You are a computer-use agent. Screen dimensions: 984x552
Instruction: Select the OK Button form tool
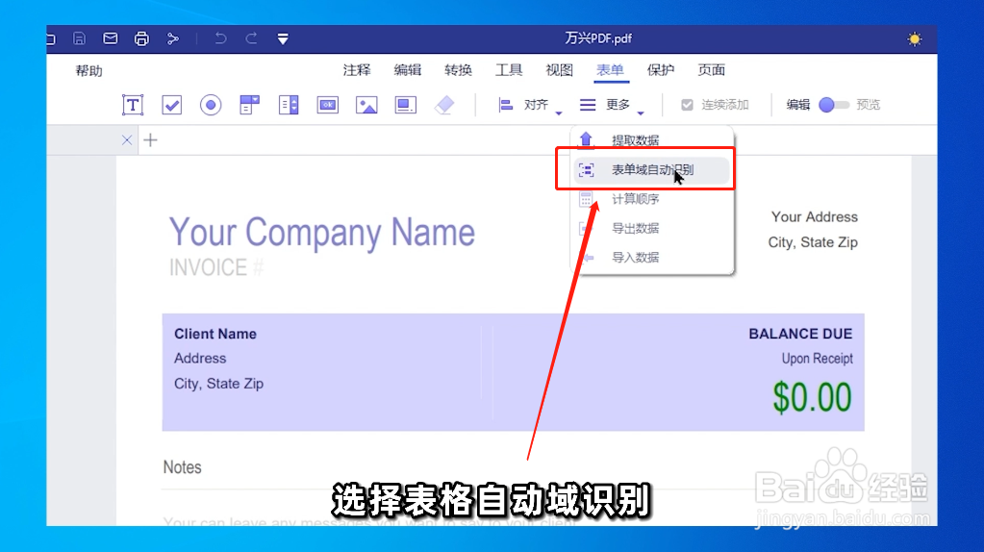pos(328,105)
